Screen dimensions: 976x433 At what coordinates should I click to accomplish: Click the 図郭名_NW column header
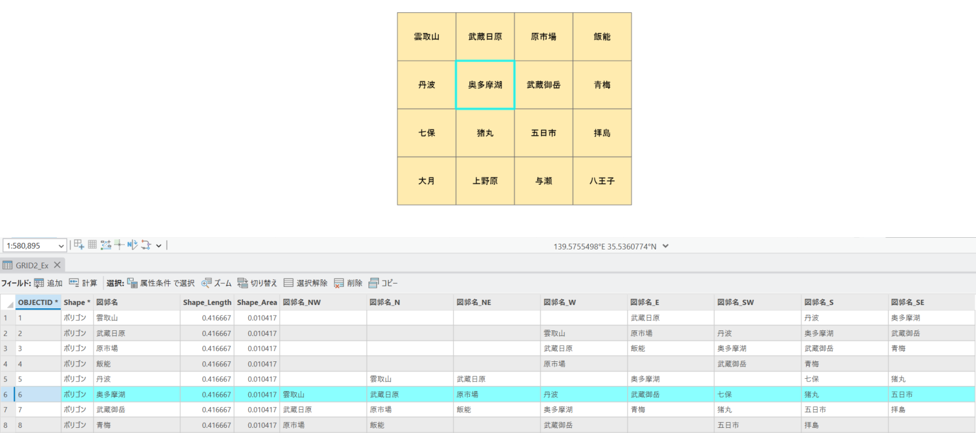pos(302,302)
